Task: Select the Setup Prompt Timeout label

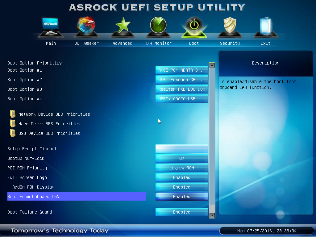Action: [x=32, y=149]
